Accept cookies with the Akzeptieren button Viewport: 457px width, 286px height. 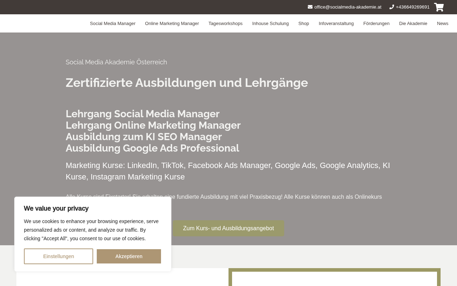[x=129, y=256]
